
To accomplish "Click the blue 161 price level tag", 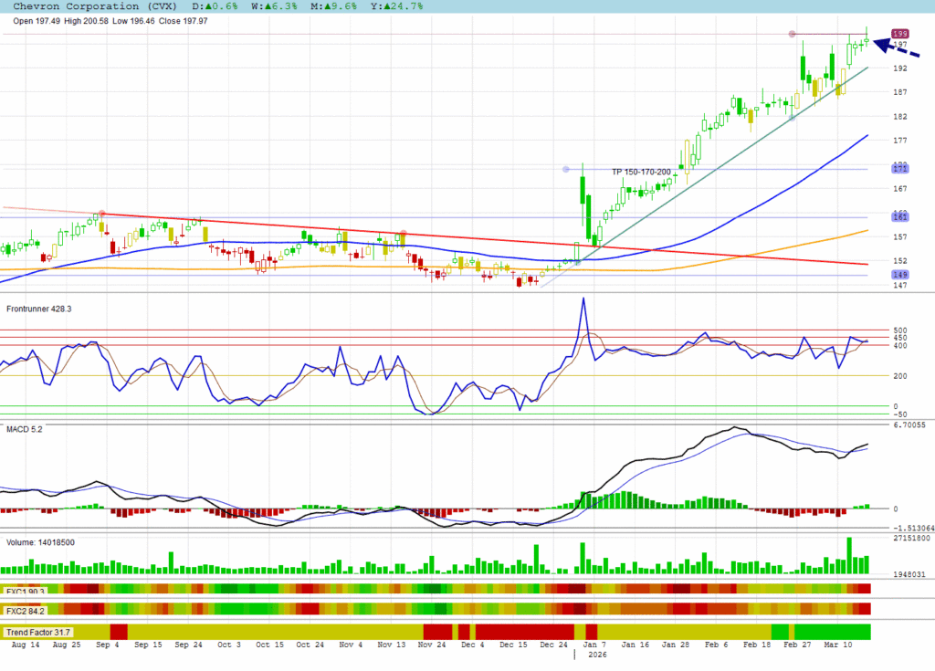I will (x=900, y=217).
